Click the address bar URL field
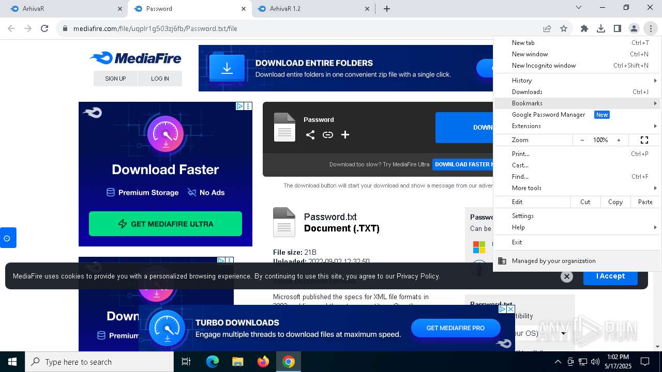This screenshot has width=662, height=372. point(300,28)
